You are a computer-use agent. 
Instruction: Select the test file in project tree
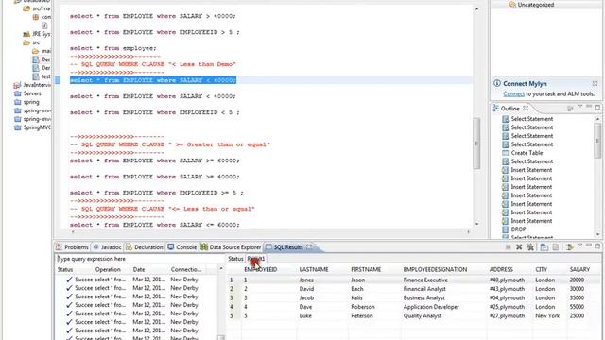42,76
